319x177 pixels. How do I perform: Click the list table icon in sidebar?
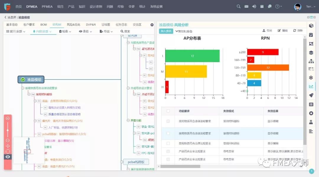click(x=311, y=105)
